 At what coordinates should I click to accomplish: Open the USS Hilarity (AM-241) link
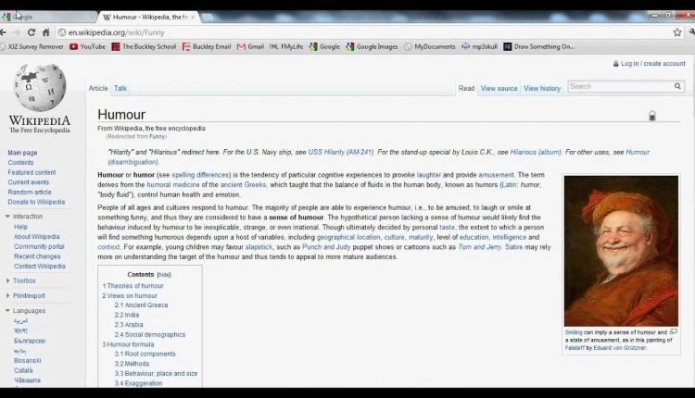(x=341, y=152)
